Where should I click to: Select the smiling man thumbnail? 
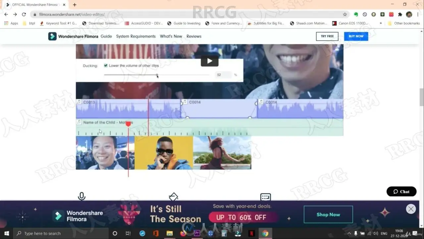tap(105, 153)
